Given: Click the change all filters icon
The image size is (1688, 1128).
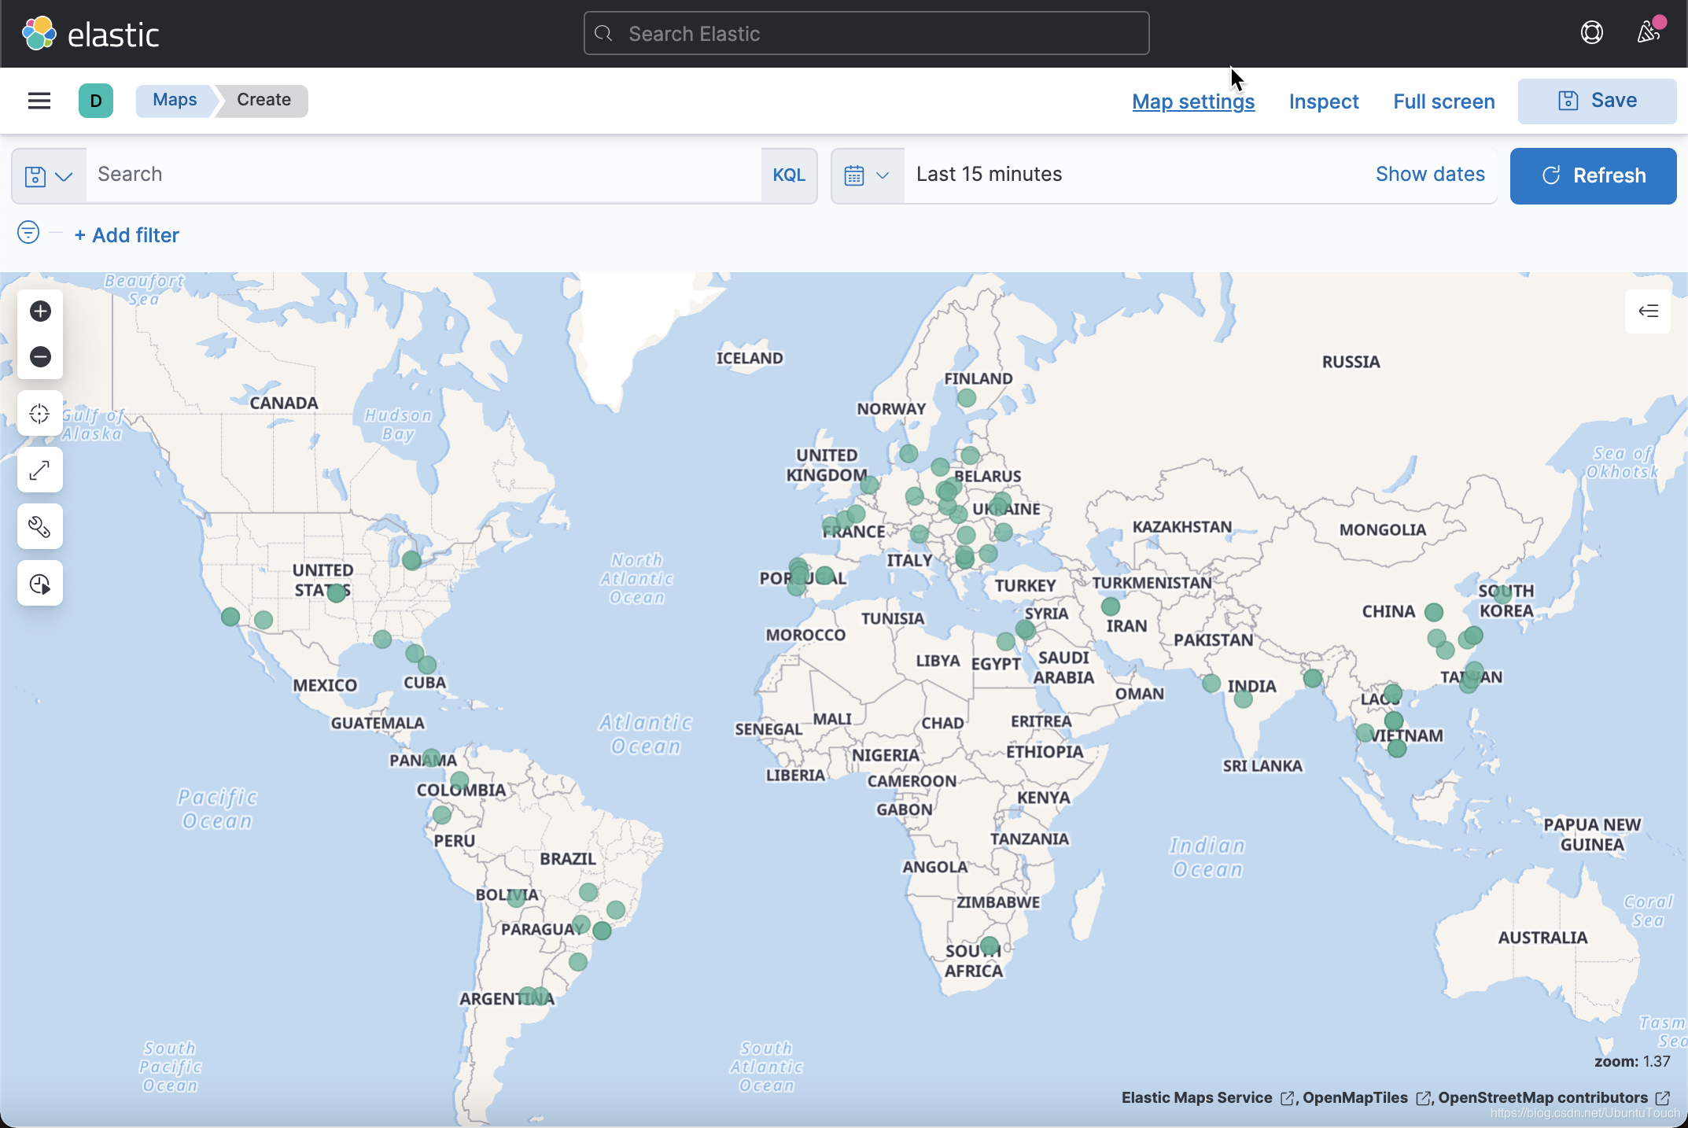Looking at the screenshot, I should pos(28,233).
